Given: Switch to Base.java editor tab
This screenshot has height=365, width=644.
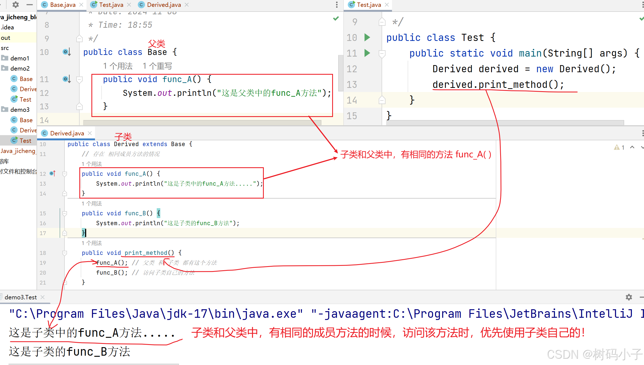Looking at the screenshot, I should pos(62,5).
